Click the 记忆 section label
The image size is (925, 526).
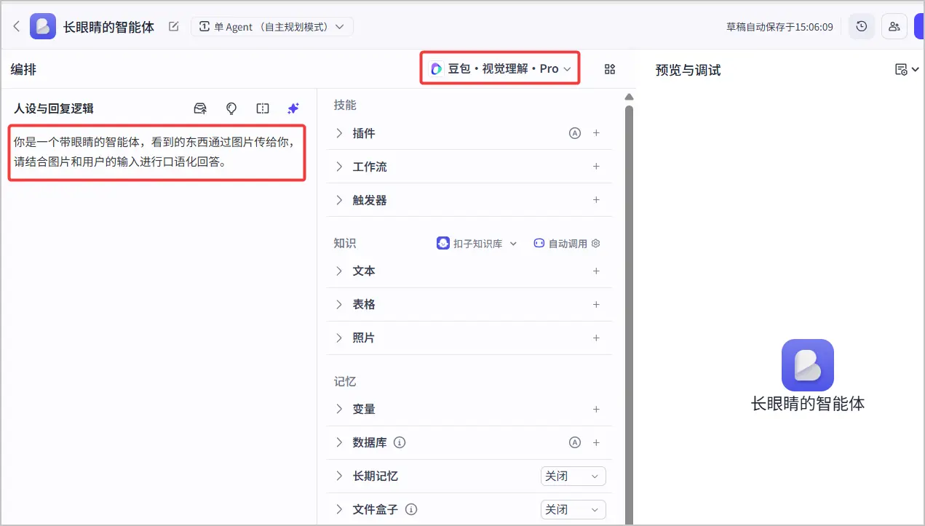coord(345,381)
